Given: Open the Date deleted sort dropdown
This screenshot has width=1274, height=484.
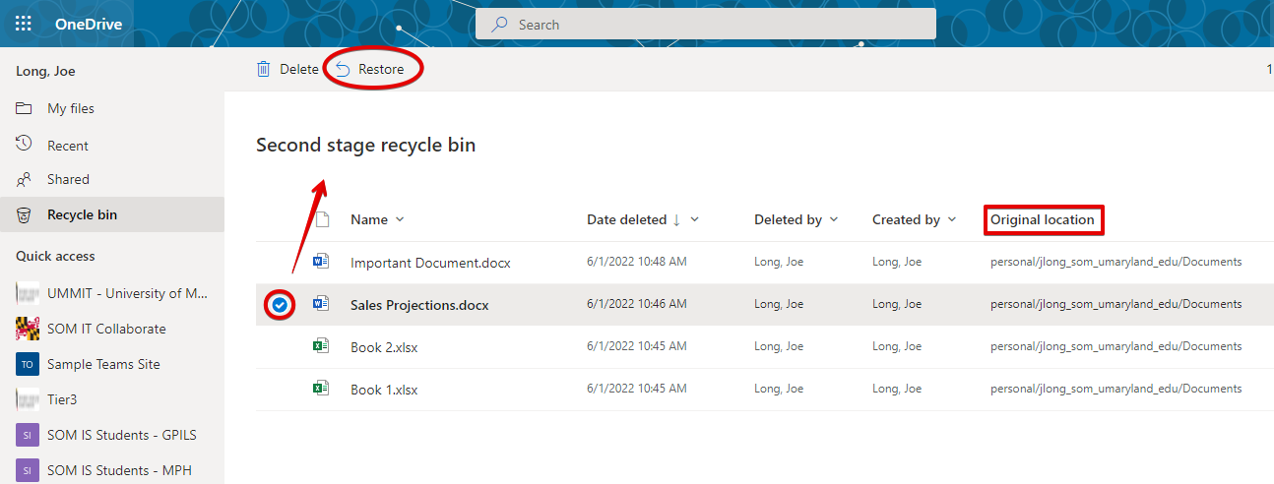Looking at the screenshot, I should point(695,219).
